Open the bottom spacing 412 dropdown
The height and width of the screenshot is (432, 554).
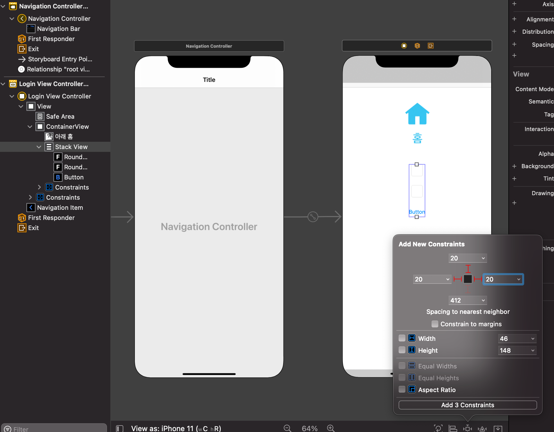(483, 300)
